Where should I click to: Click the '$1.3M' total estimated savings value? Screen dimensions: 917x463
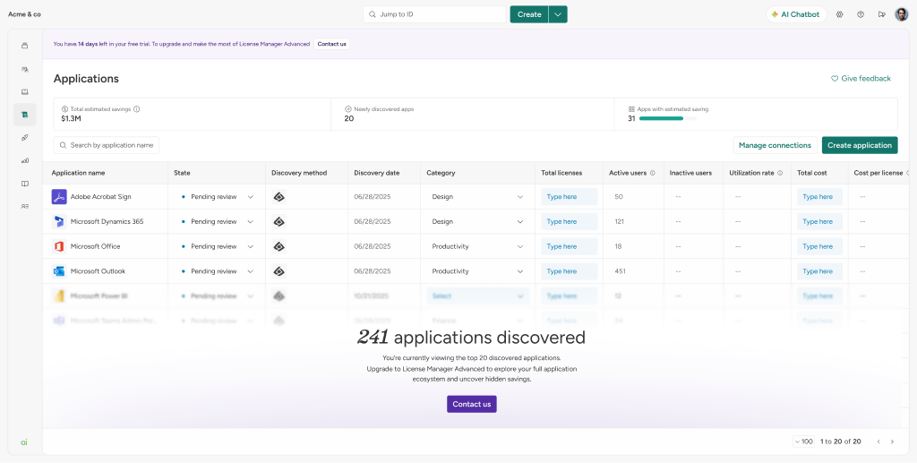click(72, 119)
